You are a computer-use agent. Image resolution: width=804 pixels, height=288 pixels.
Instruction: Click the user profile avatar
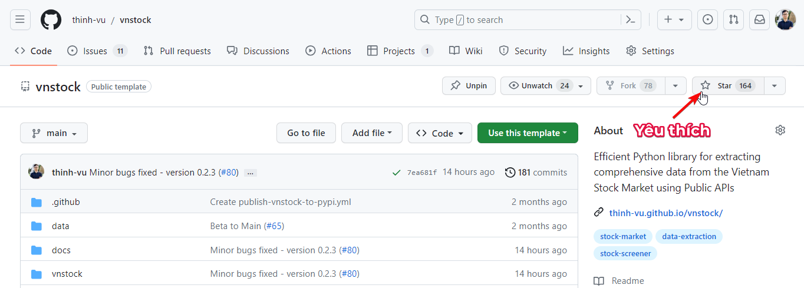click(x=785, y=19)
